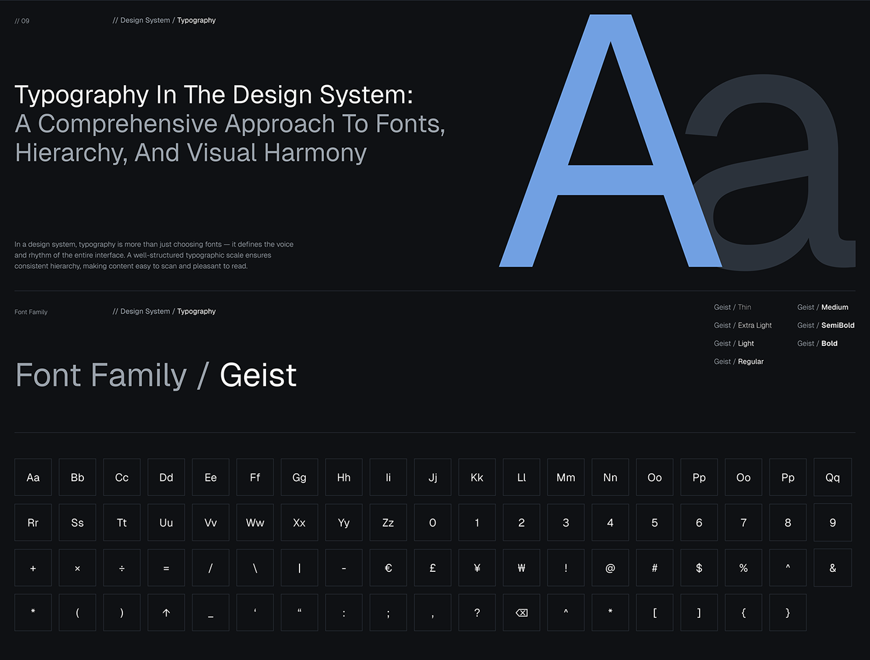This screenshot has width=870, height=660.
Task: Select the question mark glyph tile
Action: (477, 612)
